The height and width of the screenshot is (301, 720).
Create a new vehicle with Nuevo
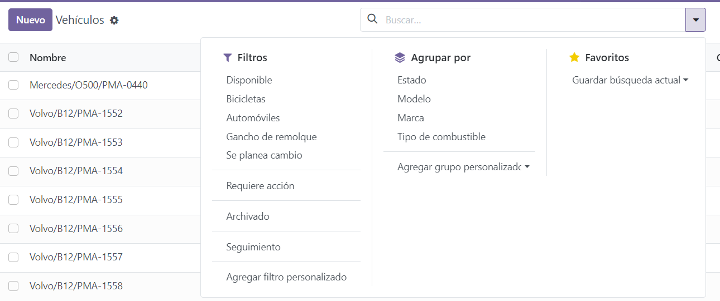click(30, 19)
